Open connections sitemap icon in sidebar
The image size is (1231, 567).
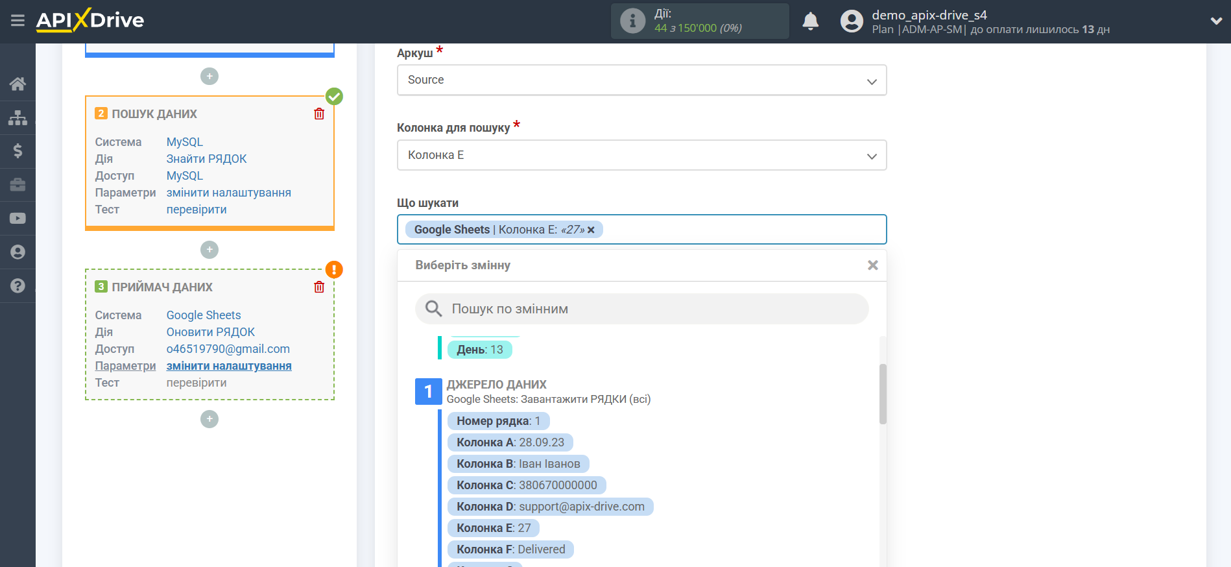tap(18, 117)
